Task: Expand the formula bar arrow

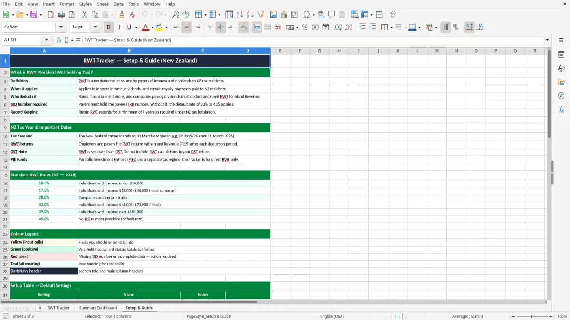Action: (x=547, y=40)
